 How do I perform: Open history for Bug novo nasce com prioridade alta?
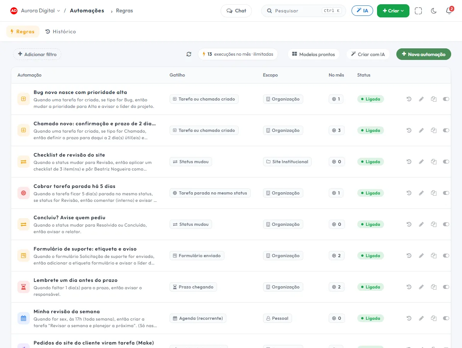(409, 99)
